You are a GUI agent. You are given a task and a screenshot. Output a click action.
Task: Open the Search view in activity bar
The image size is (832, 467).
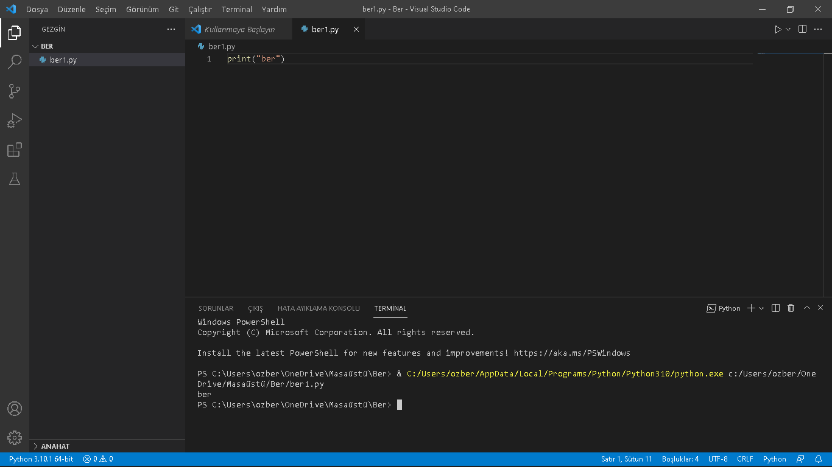[15, 62]
